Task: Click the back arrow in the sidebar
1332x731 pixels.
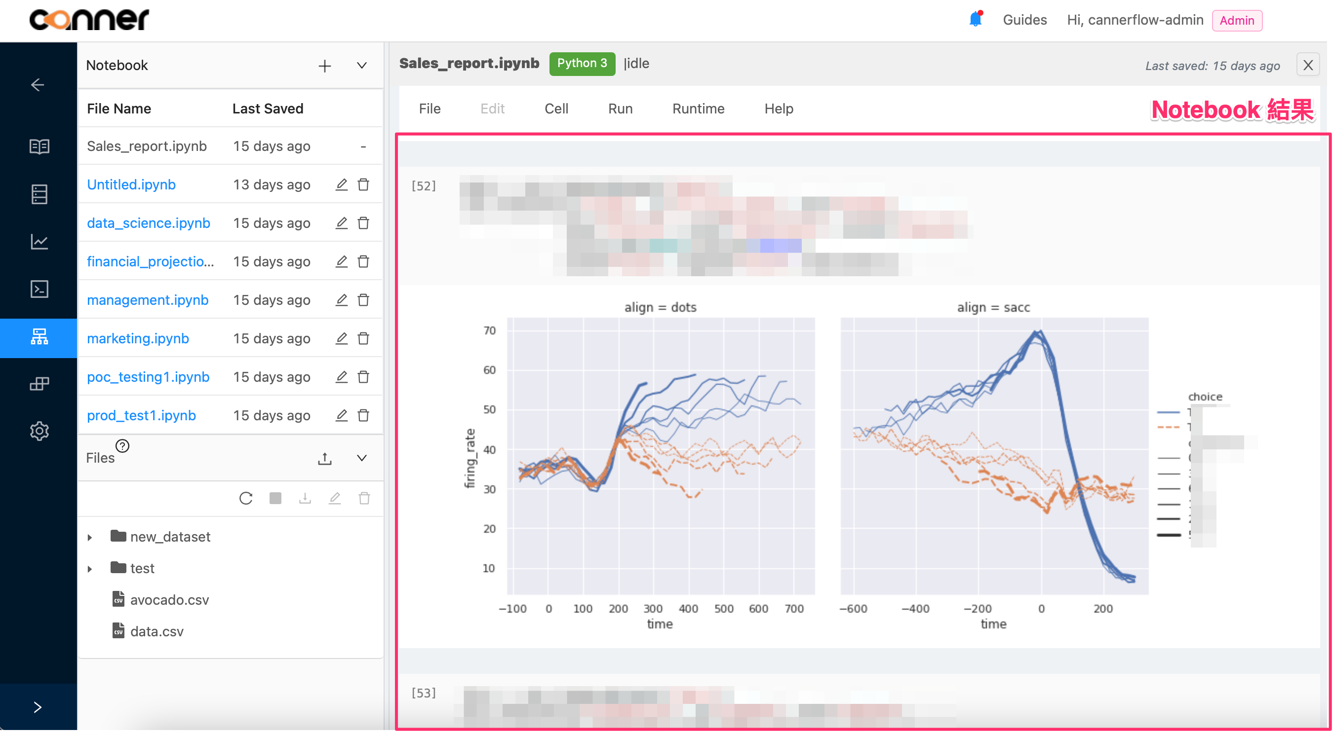Action: (37, 85)
